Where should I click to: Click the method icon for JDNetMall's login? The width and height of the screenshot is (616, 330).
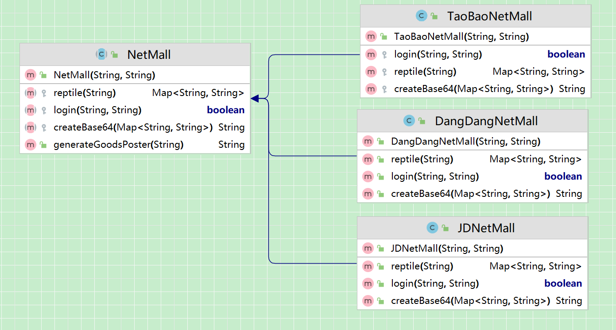point(368,284)
